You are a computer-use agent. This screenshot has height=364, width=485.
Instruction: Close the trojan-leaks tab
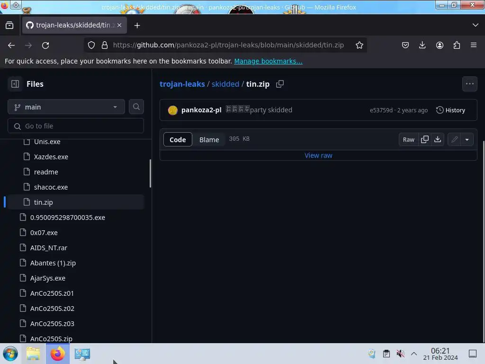coord(119,25)
